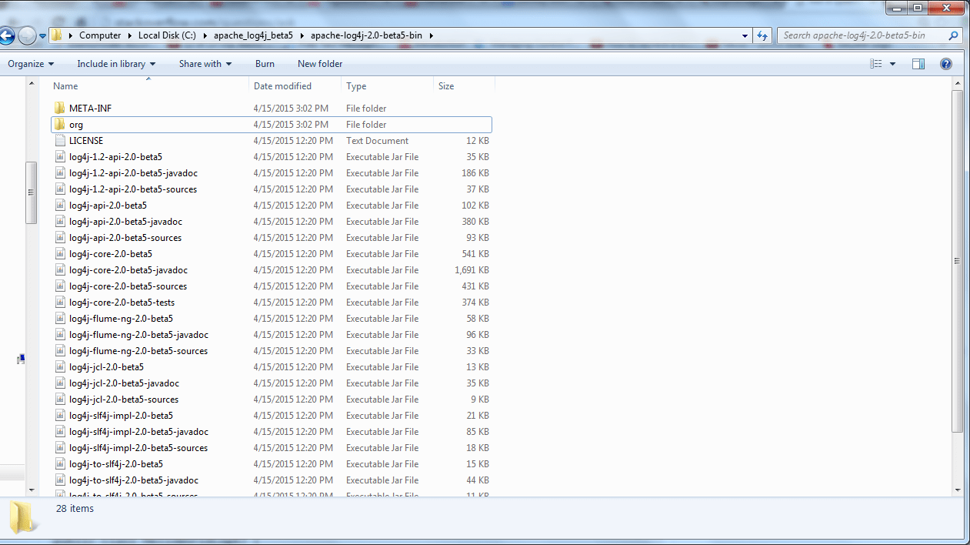Image resolution: width=970 pixels, height=545 pixels.
Task: Expand the breadcrumb arrow after Computer
Action: (130, 35)
